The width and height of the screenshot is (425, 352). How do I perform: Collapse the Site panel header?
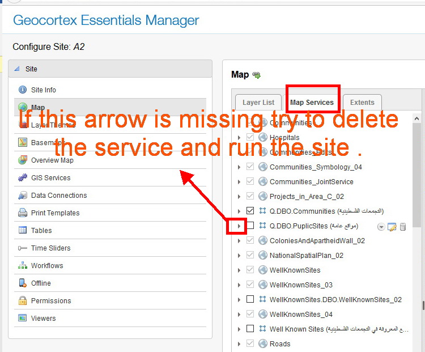pyautogui.click(x=110, y=69)
